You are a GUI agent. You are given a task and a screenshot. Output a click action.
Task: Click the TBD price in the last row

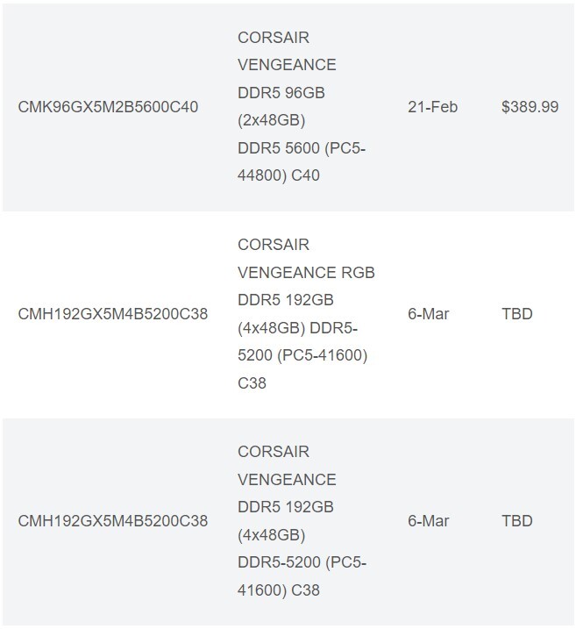pyautogui.click(x=516, y=521)
